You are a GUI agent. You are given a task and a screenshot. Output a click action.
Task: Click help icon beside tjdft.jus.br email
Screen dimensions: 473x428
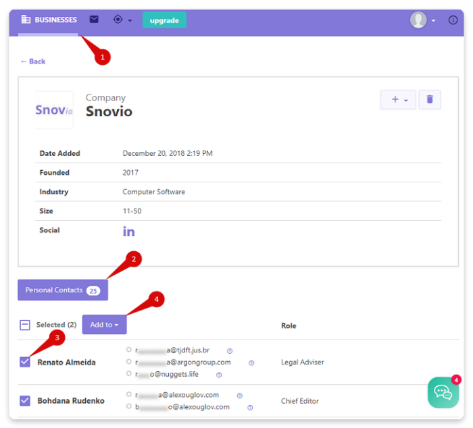230,351
